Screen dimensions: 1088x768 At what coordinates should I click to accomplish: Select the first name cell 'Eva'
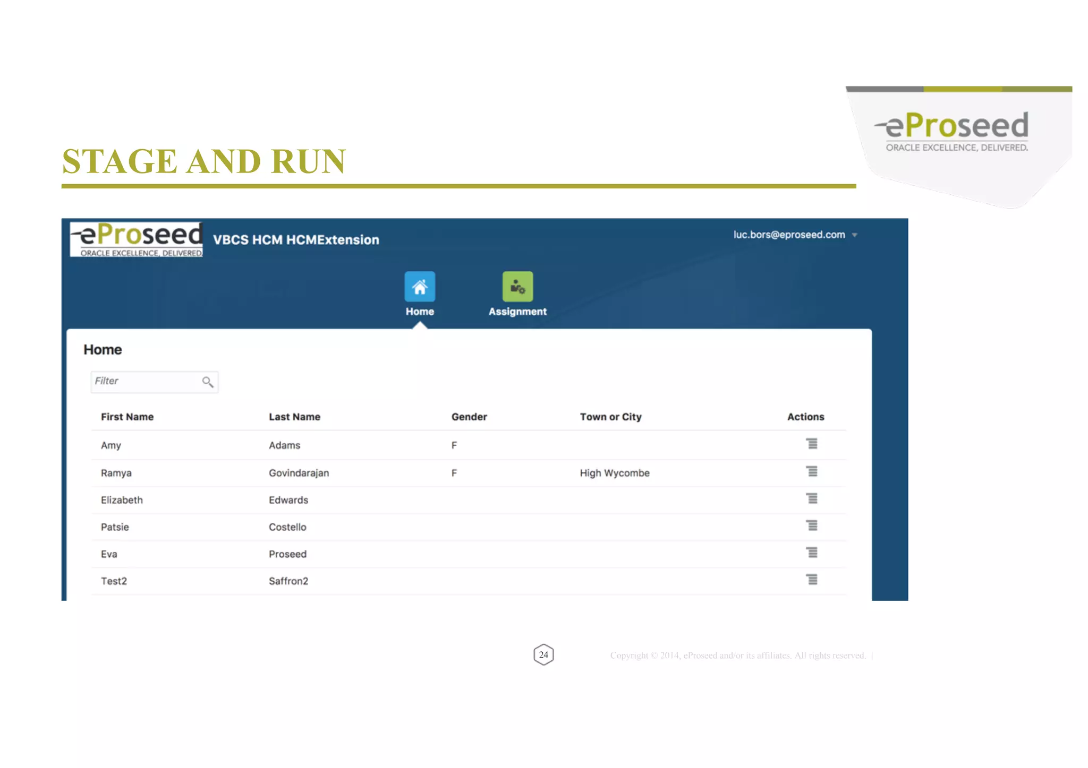109,554
